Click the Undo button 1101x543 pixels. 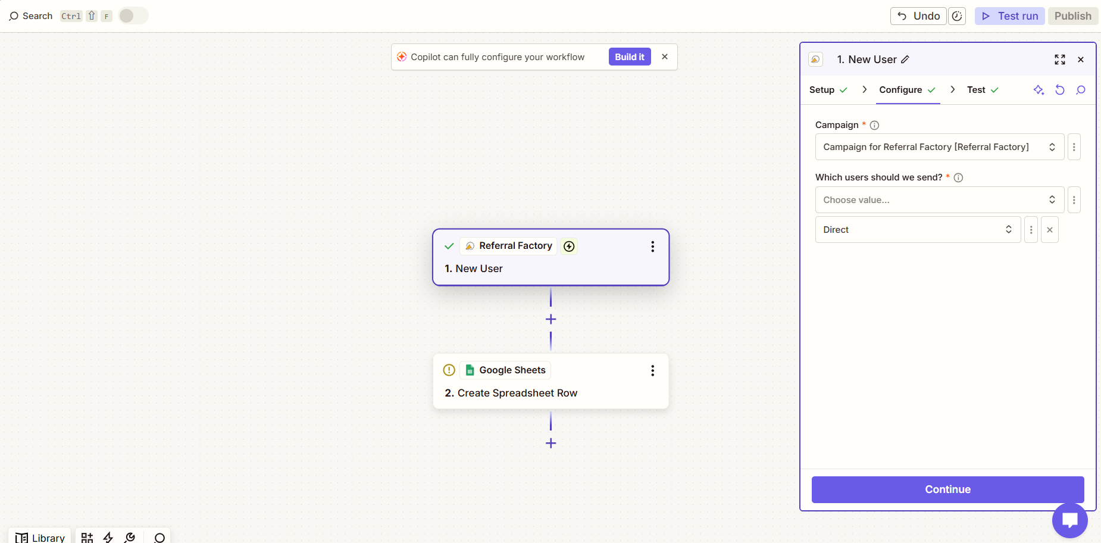tap(918, 16)
